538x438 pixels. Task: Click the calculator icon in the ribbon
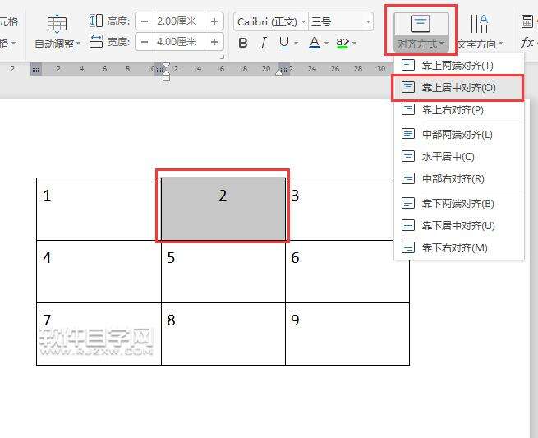pyautogui.click(x=527, y=21)
